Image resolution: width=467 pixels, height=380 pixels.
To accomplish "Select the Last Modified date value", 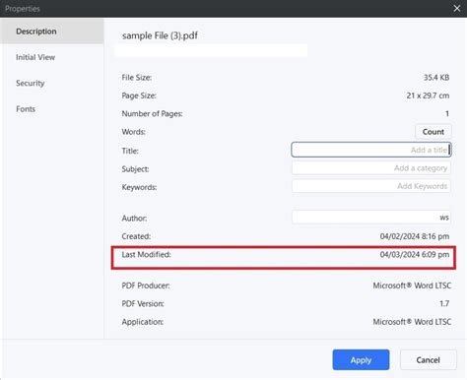I will coord(415,254).
